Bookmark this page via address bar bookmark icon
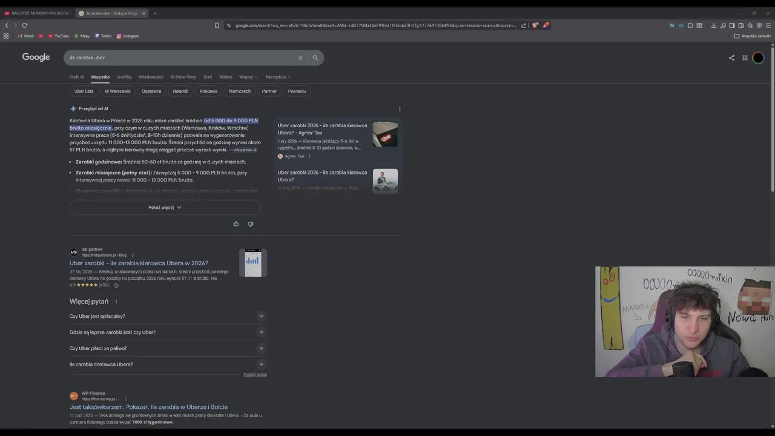 (217, 25)
